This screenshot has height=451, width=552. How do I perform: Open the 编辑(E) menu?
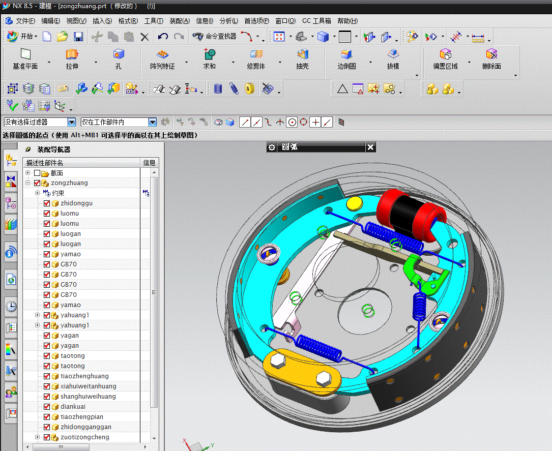click(x=51, y=21)
